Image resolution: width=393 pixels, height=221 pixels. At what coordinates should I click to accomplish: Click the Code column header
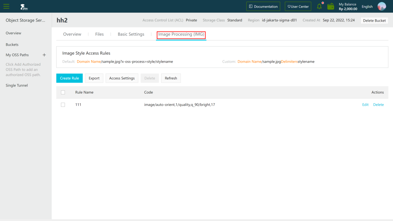pos(149,92)
